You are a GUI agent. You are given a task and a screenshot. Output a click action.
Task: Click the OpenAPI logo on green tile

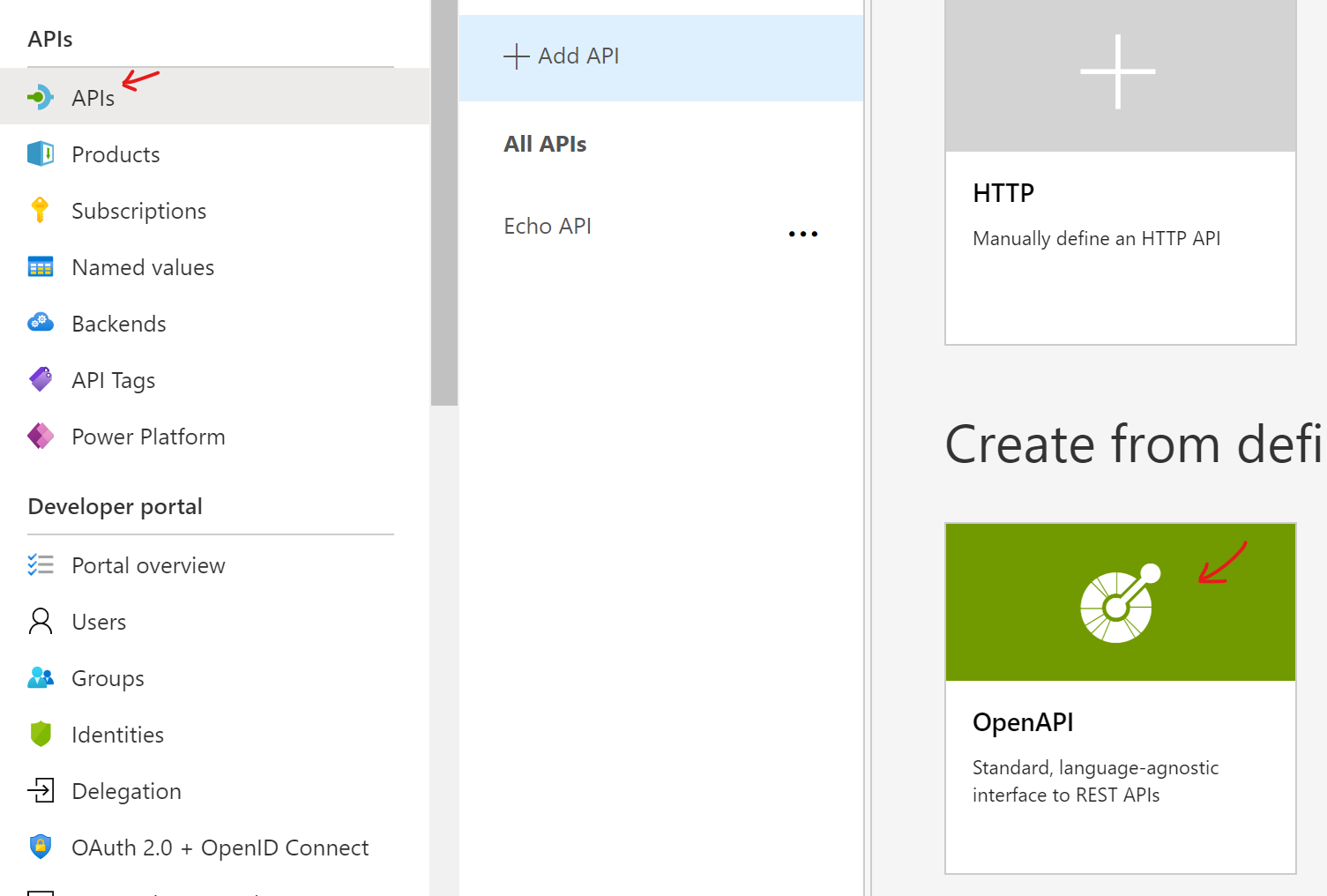click(1121, 602)
